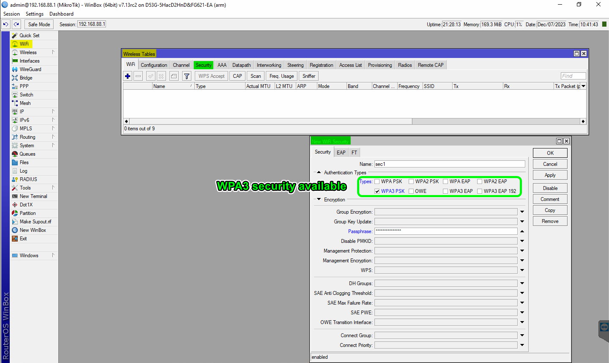Screen dimensions: 609x363
Task: Expand the Group Key Update field arrow
Action: (x=522, y=222)
